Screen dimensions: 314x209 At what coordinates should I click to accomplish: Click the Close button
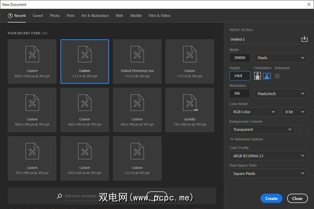coord(297,198)
